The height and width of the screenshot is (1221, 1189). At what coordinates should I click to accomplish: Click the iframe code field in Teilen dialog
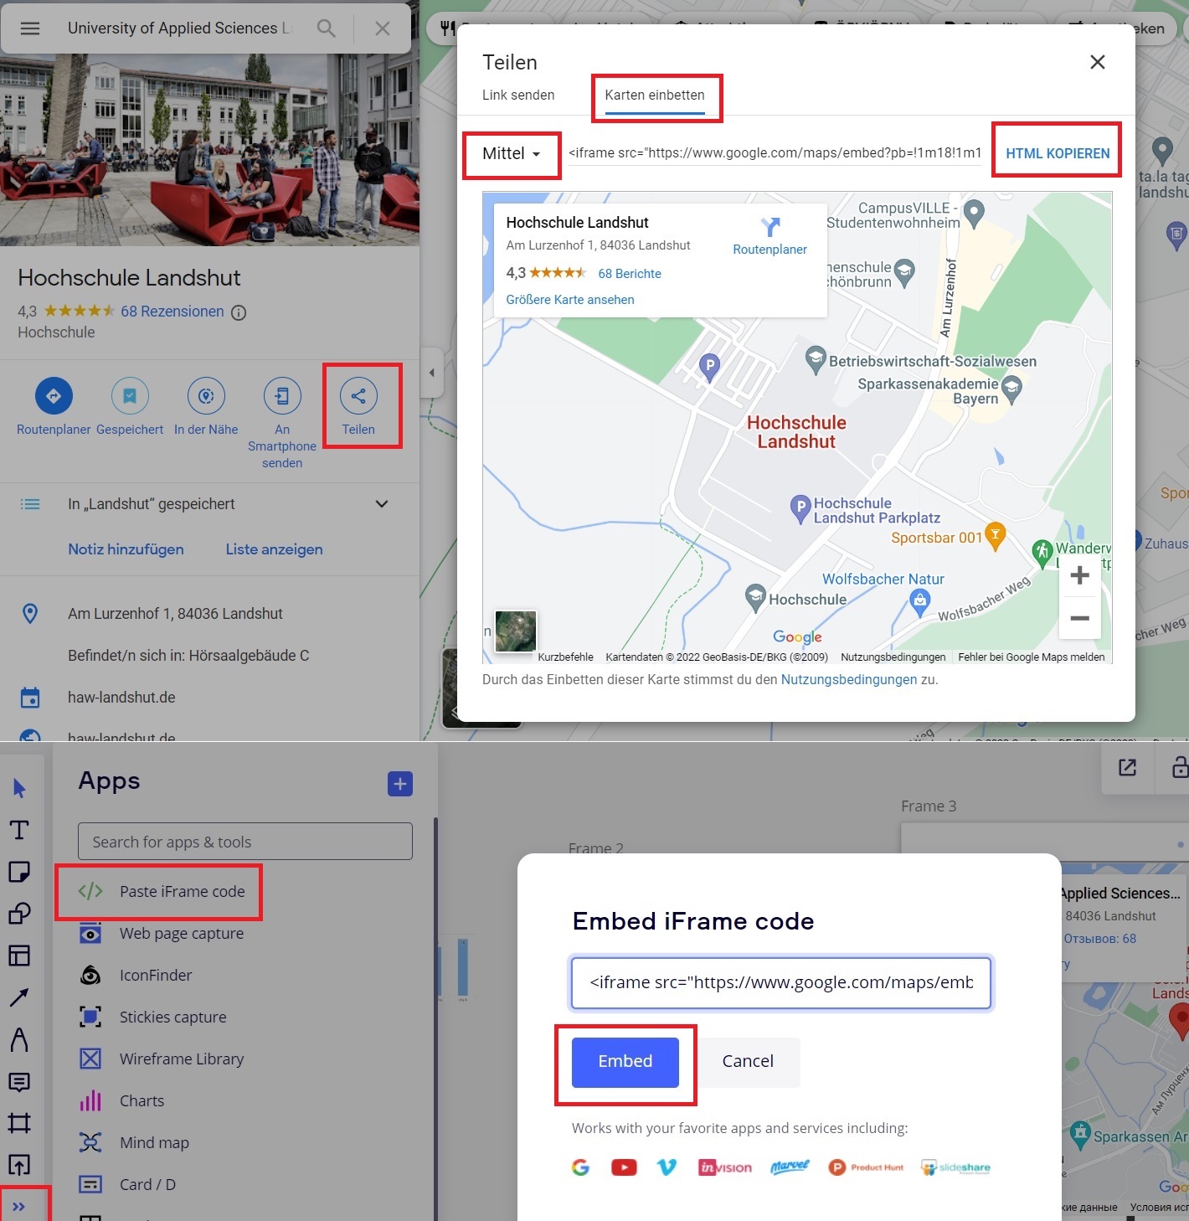775,153
